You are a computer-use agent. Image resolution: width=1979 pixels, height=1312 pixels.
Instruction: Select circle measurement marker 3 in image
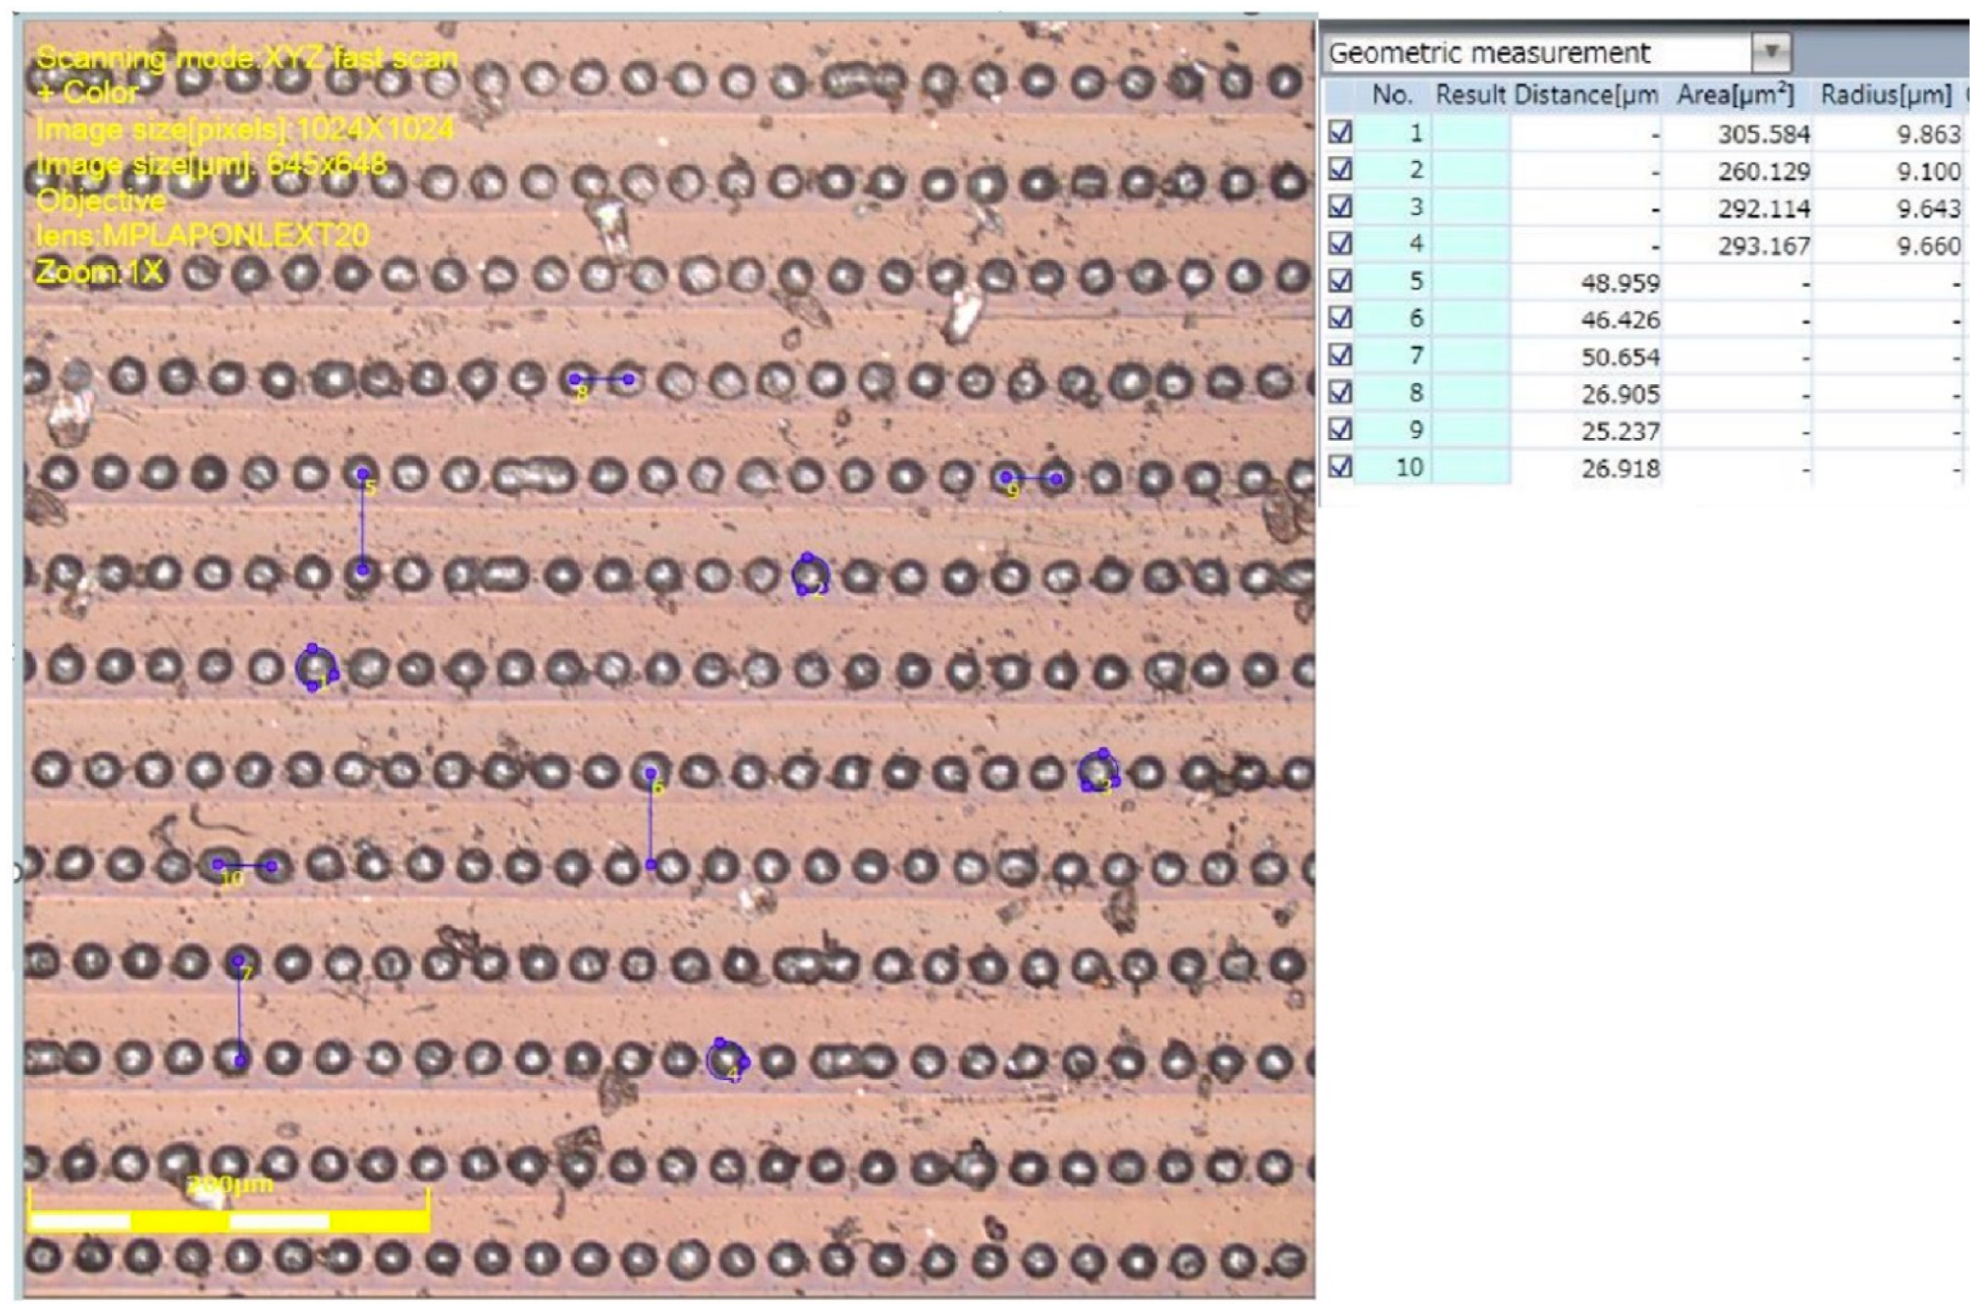(x=1098, y=771)
